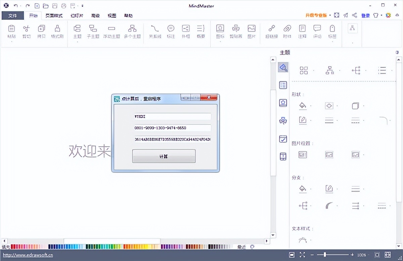This screenshot has width=403, height=261.
Task: Click the 升级专业版 upgrade button
Action: pos(316,15)
